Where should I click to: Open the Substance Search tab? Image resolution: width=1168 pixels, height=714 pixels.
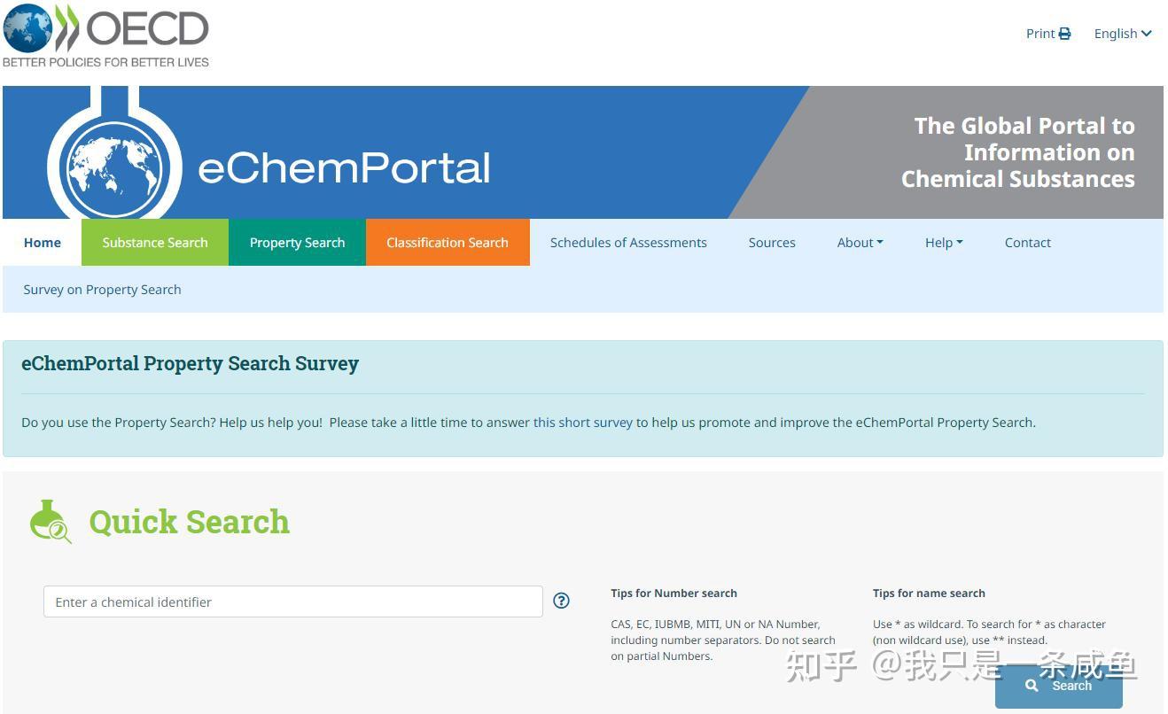155,243
